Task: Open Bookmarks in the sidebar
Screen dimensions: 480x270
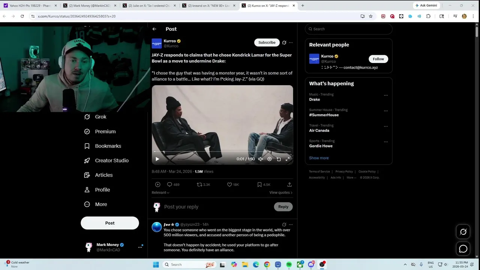Action: 102,146
